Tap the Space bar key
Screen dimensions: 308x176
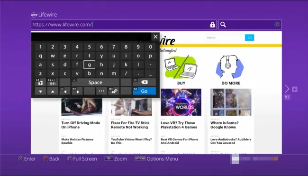point(95,82)
